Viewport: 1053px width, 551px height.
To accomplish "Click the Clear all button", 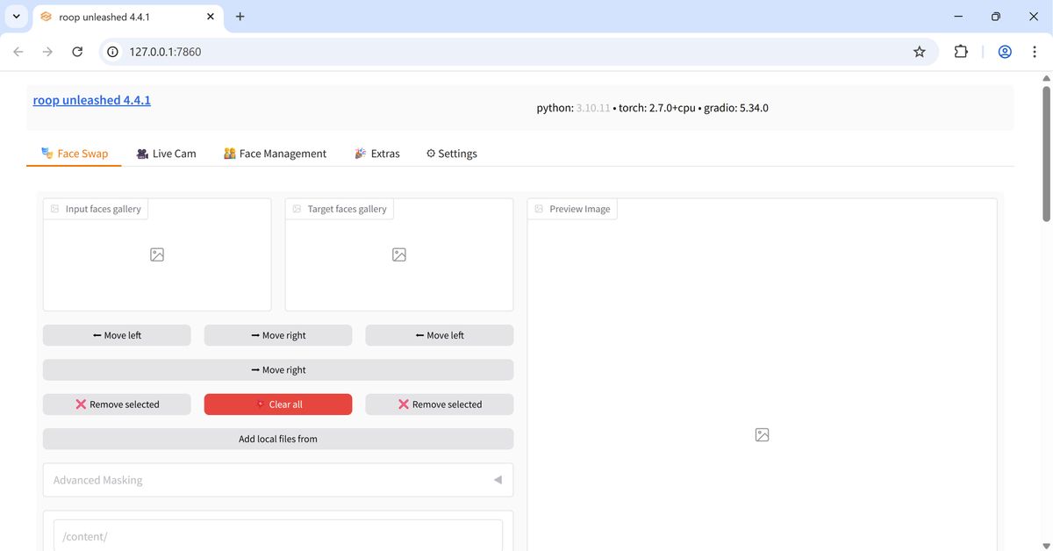I will [277, 404].
